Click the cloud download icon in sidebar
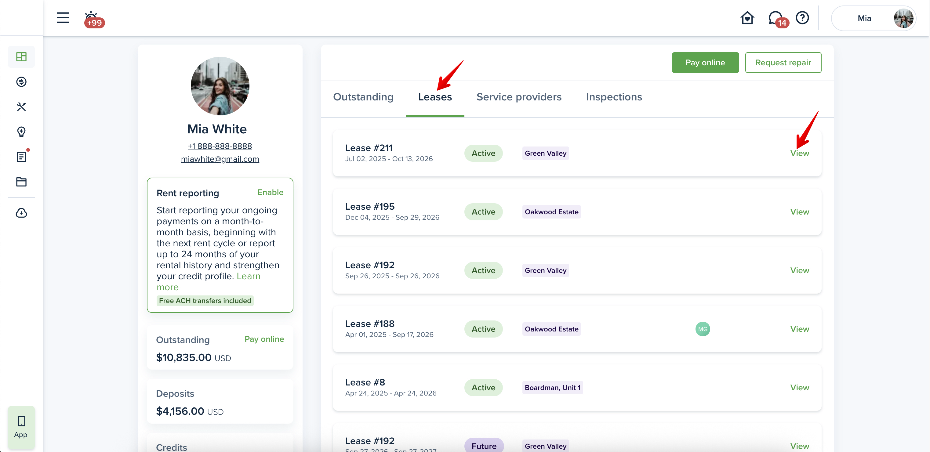The image size is (930, 452). [x=21, y=213]
